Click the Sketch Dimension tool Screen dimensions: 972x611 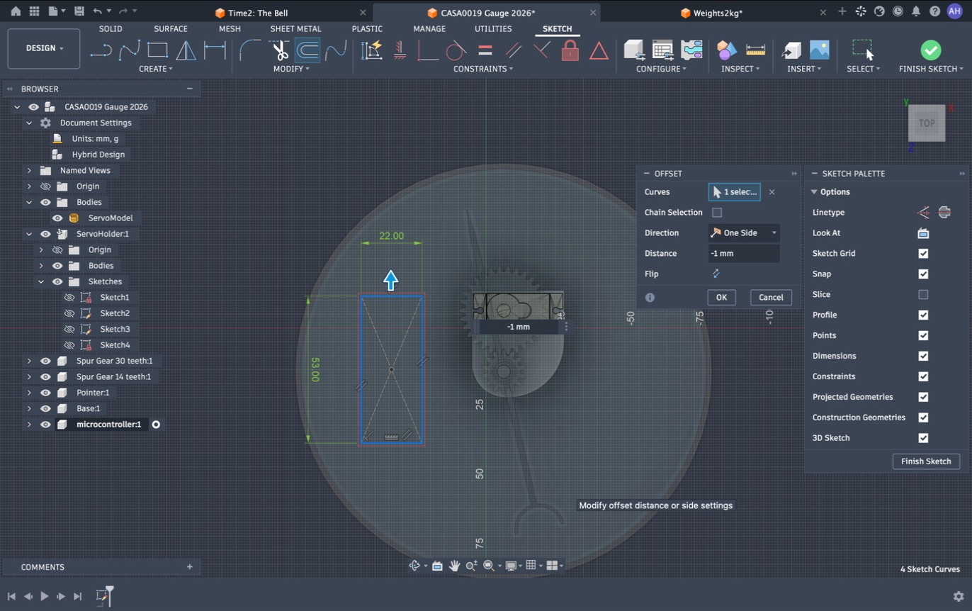215,50
